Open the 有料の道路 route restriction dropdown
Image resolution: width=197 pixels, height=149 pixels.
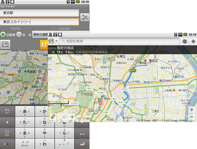pyautogui.click(x=40, y=34)
